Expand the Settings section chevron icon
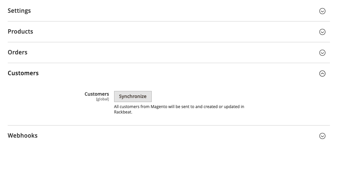This screenshot has width=338, height=191. (x=322, y=11)
